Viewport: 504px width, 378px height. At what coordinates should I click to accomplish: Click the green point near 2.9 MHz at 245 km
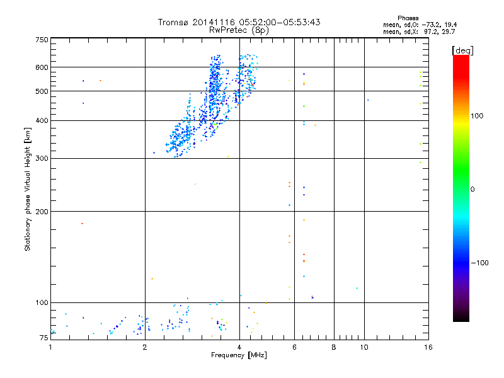(x=195, y=184)
